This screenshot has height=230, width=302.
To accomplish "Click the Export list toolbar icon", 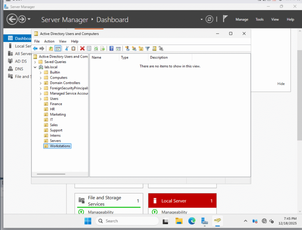I will point(102,49).
